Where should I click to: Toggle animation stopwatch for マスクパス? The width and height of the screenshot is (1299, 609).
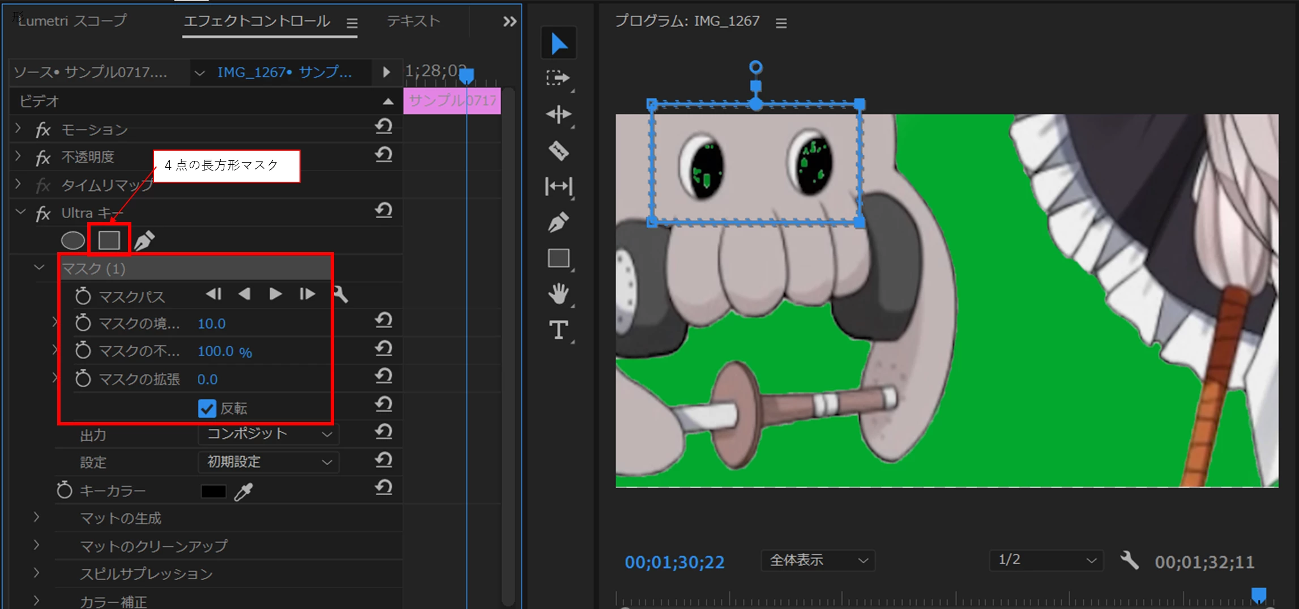coord(83,296)
